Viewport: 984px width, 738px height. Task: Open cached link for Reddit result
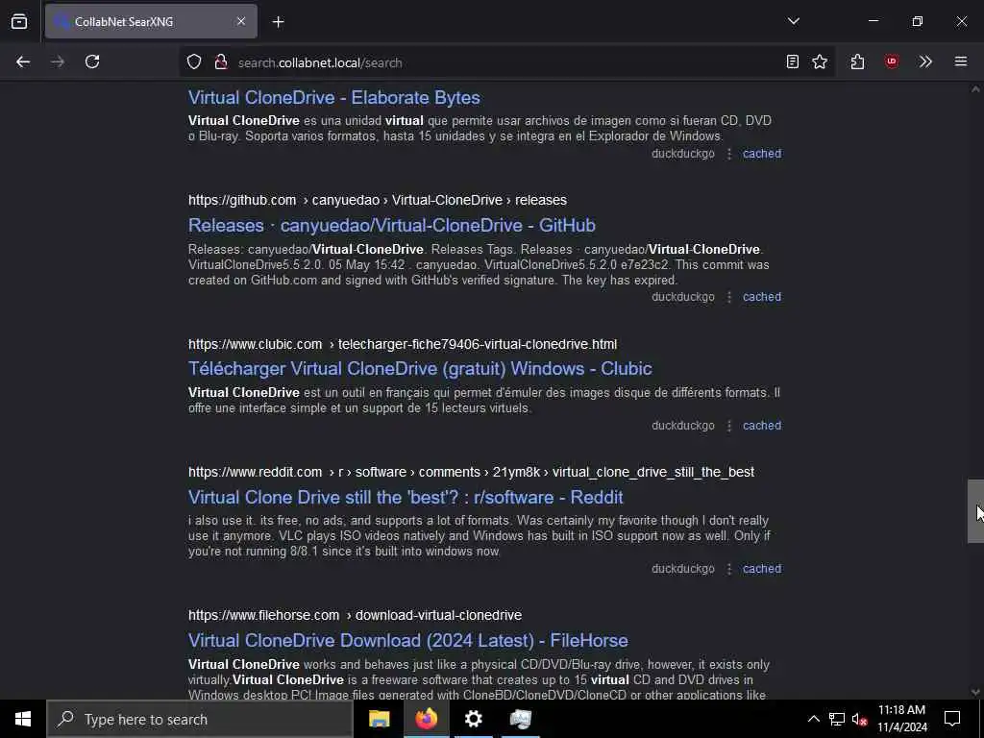point(762,569)
